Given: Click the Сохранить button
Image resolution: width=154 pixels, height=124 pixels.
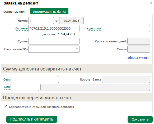Looking at the screenshot, I should 140,119.
